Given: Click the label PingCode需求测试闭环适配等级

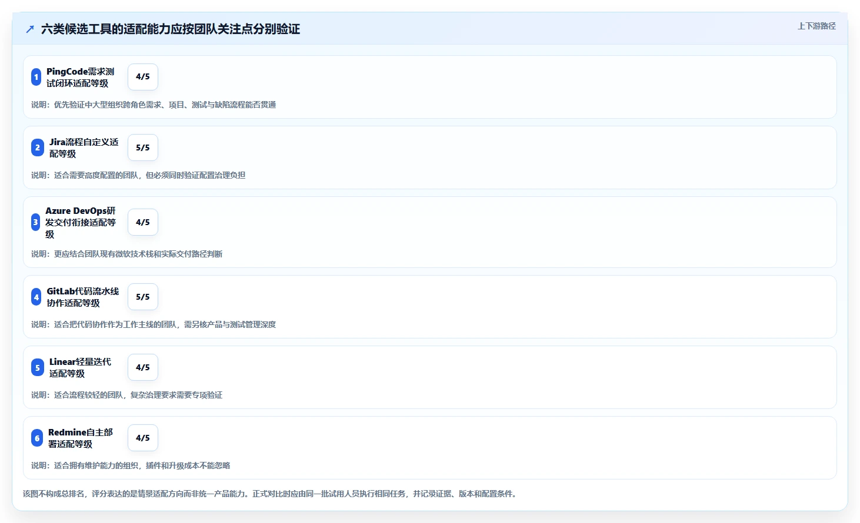Looking at the screenshot, I should 81,77.
